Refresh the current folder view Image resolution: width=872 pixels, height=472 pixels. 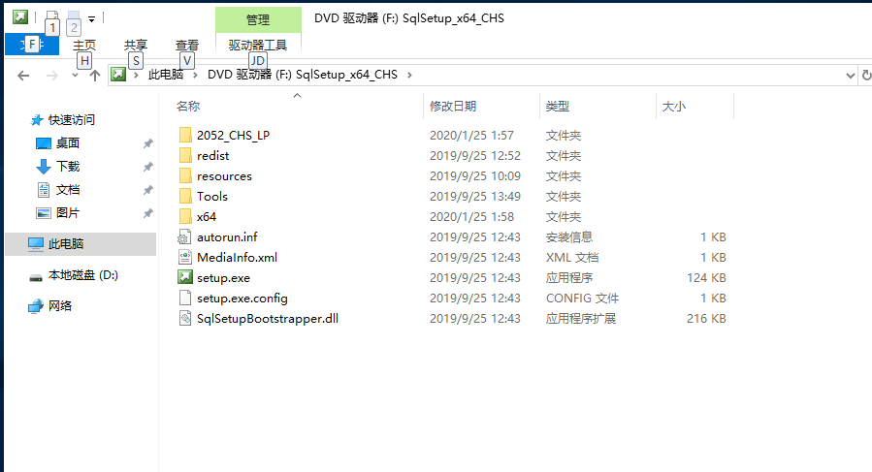[866, 75]
